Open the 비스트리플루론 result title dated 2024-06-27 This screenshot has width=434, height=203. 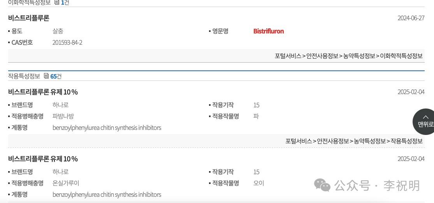pos(29,18)
